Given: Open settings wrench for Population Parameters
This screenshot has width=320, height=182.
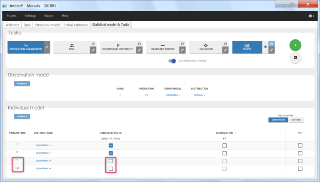Looking at the screenshot, I should (x=47, y=50).
